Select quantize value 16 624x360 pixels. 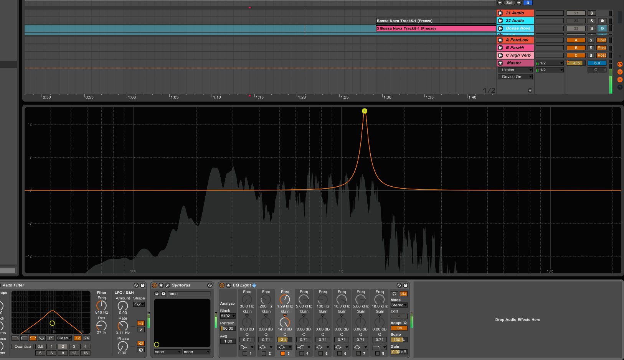point(85,353)
